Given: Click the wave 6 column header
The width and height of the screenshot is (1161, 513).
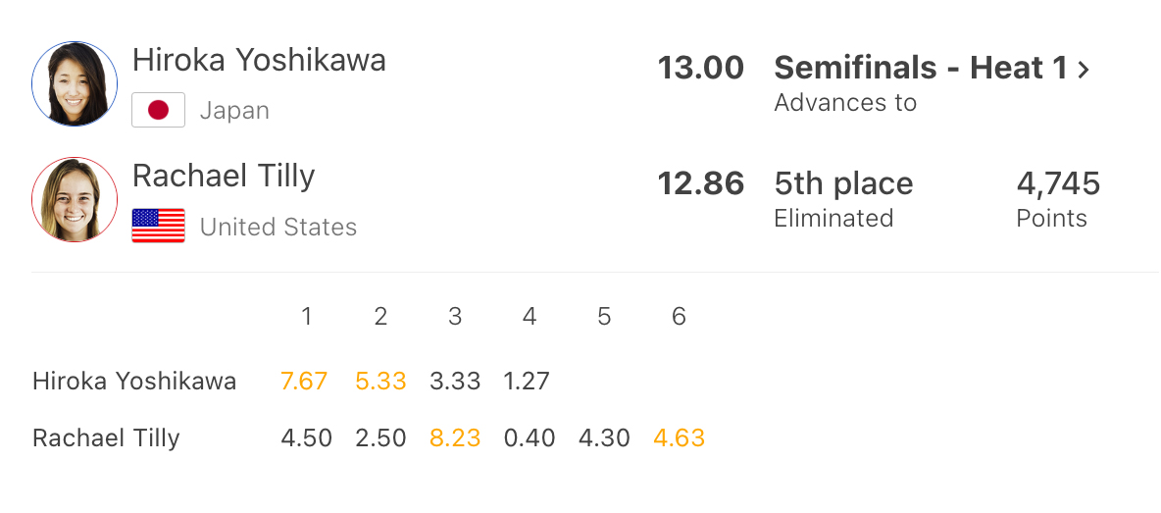Looking at the screenshot, I should coord(679,316).
